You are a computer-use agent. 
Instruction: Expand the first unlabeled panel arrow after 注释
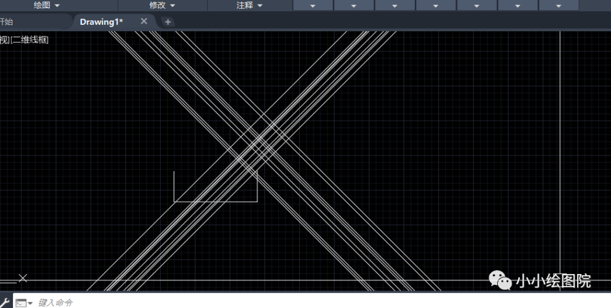(313, 6)
